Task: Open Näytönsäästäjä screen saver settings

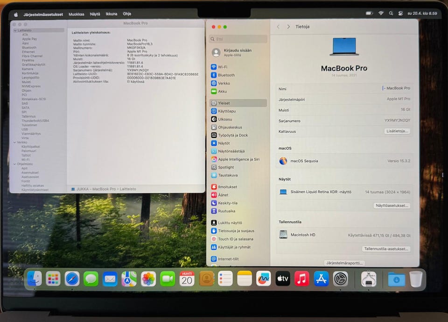Action: pyautogui.click(x=238, y=151)
